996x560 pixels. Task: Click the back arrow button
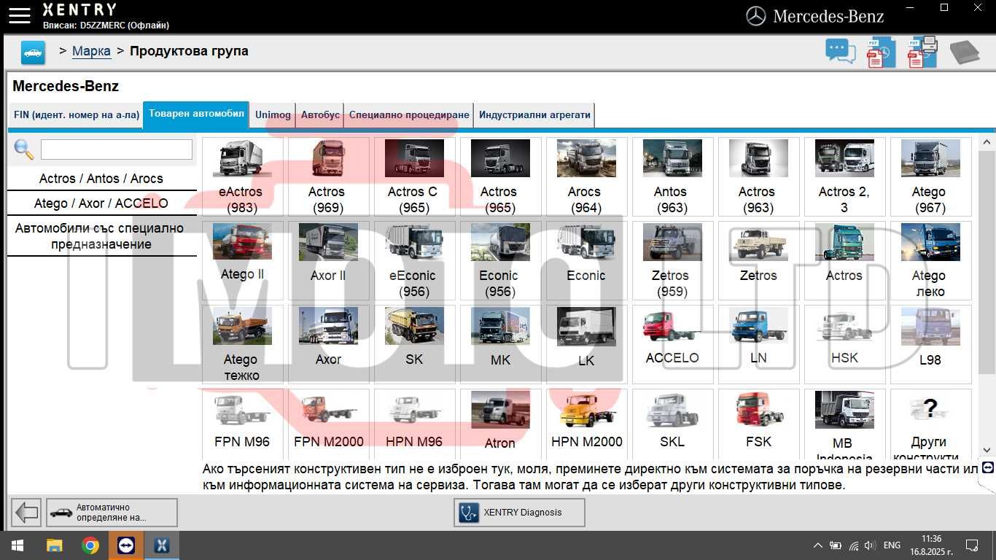coord(27,513)
